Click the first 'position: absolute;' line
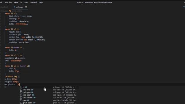 click(18, 21)
